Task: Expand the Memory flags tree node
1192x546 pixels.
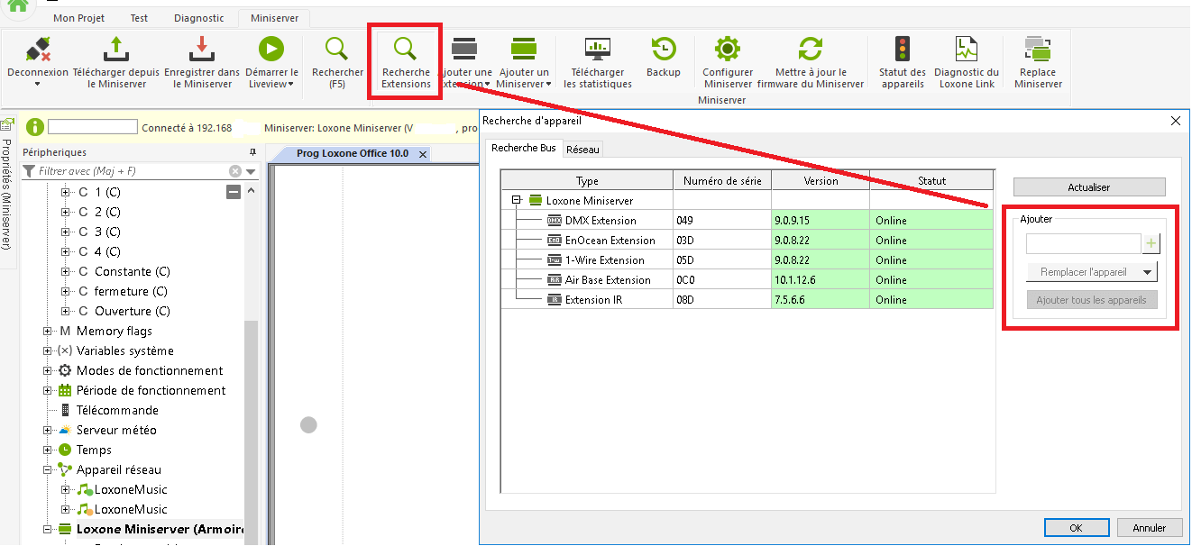Action: coord(48,332)
